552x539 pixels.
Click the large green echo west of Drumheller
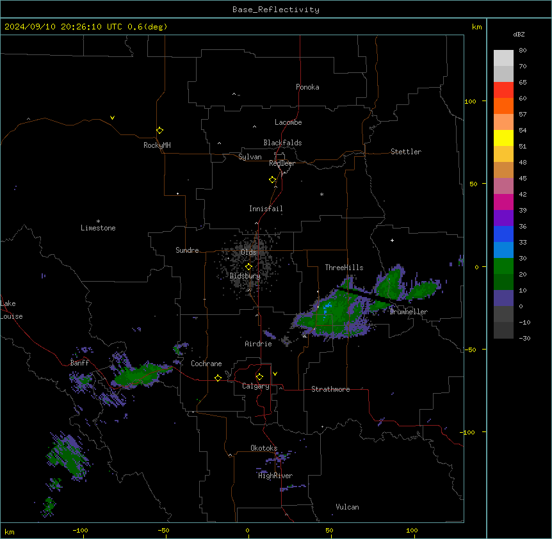click(334, 313)
